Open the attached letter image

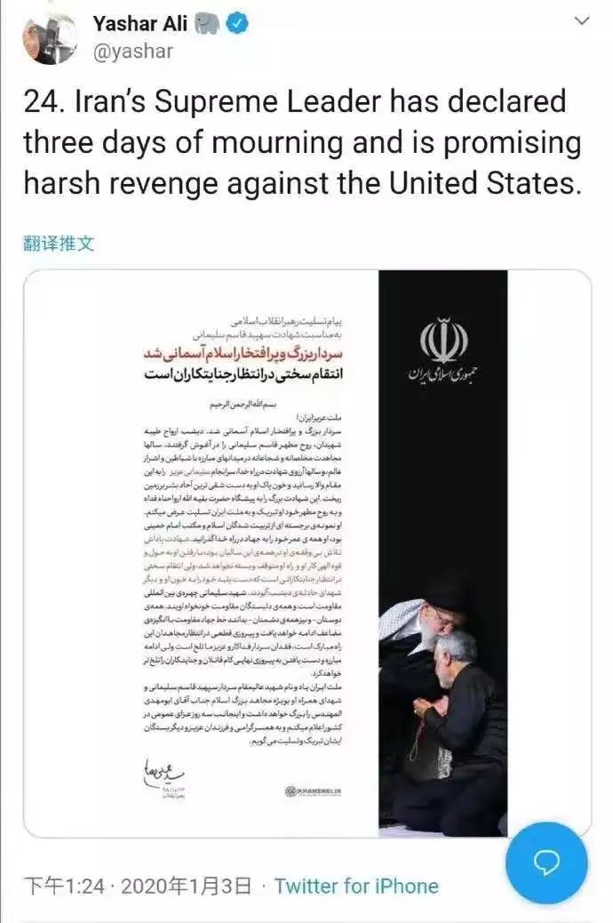(307, 553)
